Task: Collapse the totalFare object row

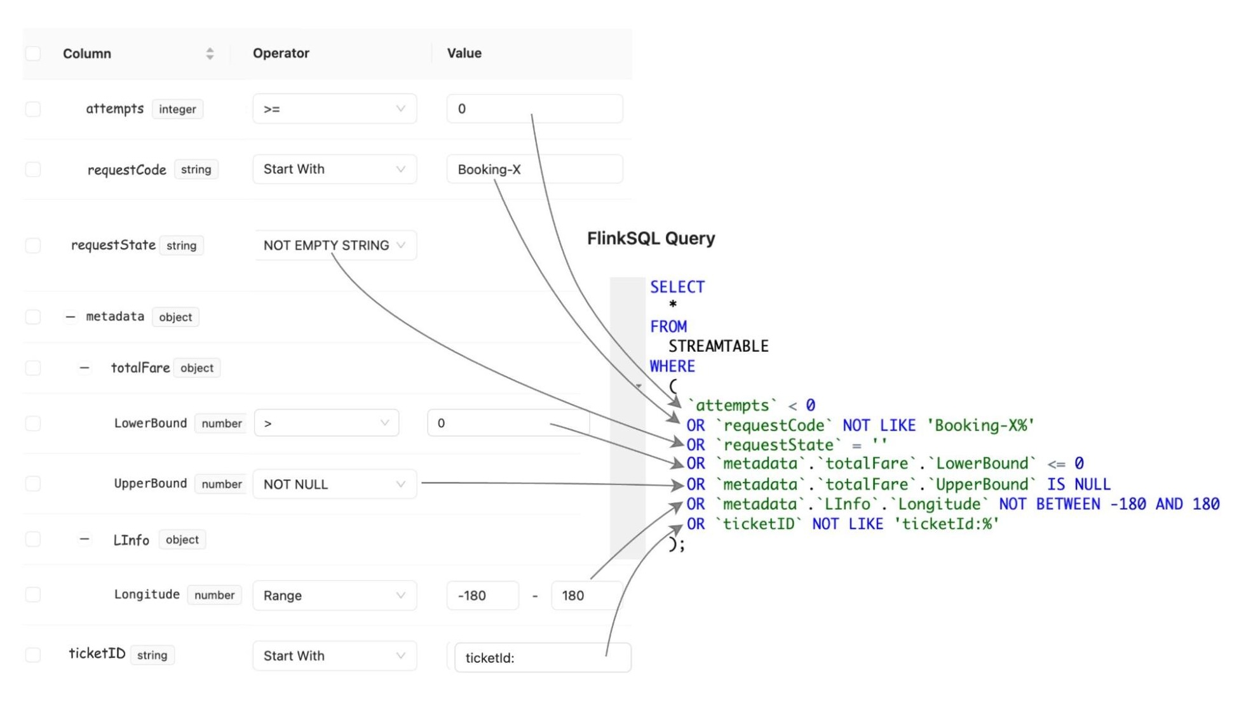Action: point(84,368)
